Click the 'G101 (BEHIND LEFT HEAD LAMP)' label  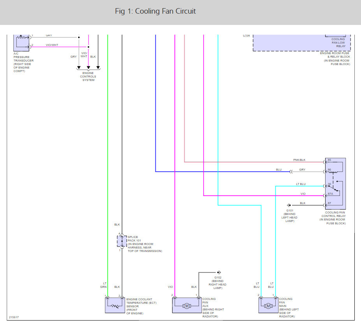[x=290, y=216]
